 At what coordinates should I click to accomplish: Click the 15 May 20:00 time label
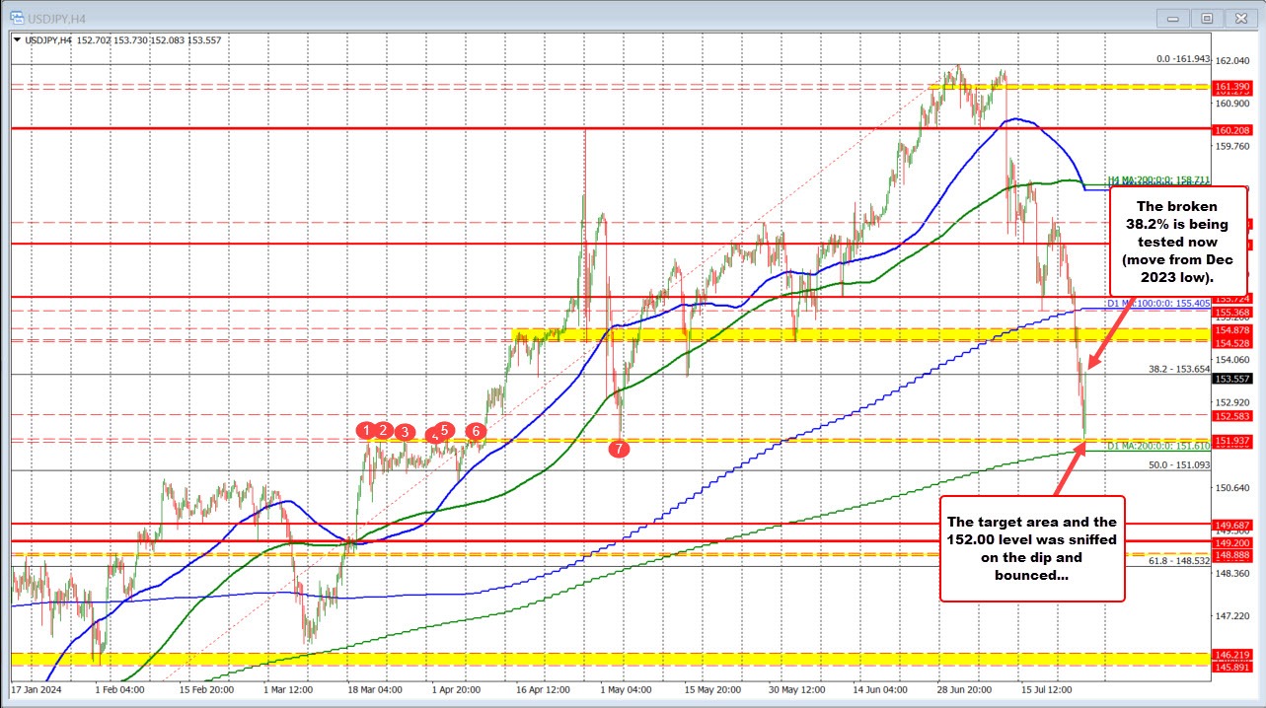[712, 688]
